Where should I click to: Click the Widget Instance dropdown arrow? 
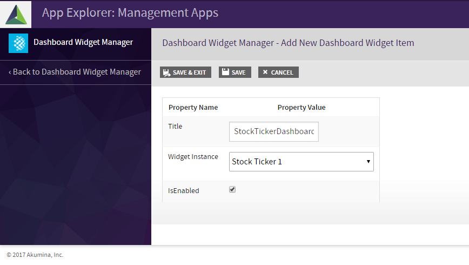point(368,161)
